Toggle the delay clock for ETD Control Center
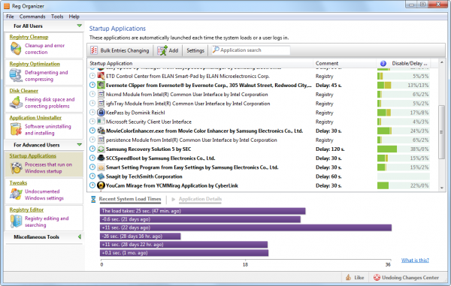This screenshot has height=286, width=451. click(92, 76)
